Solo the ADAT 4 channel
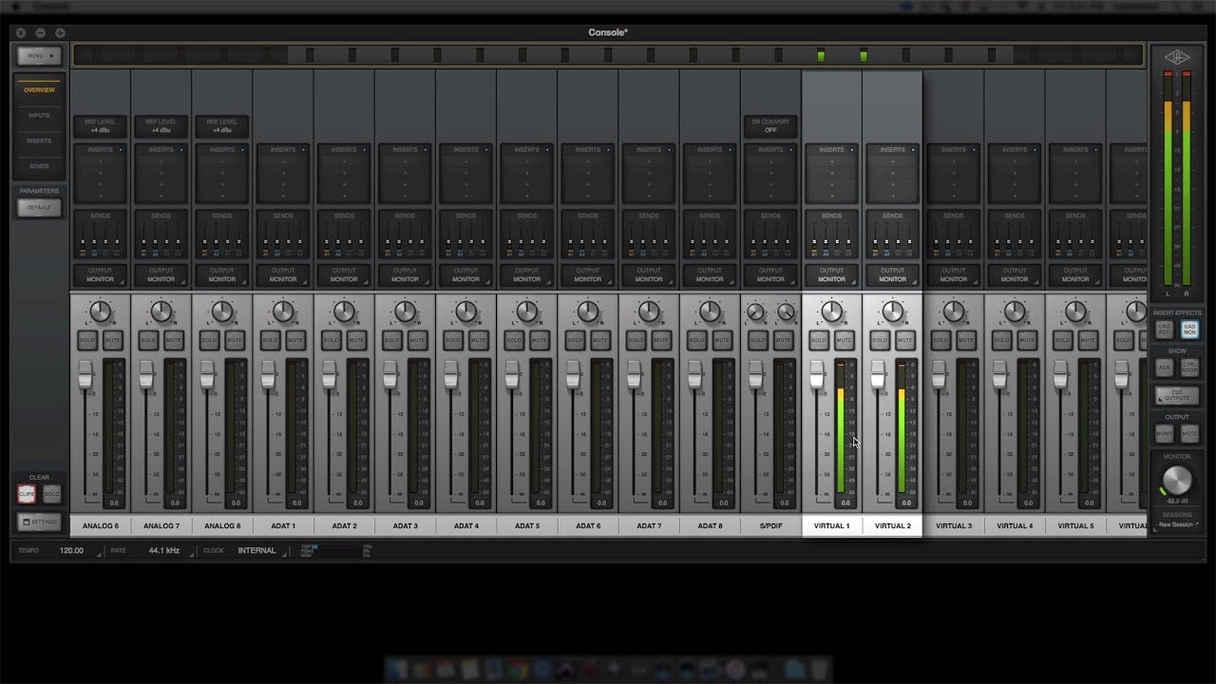 click(x=453, y=339)
